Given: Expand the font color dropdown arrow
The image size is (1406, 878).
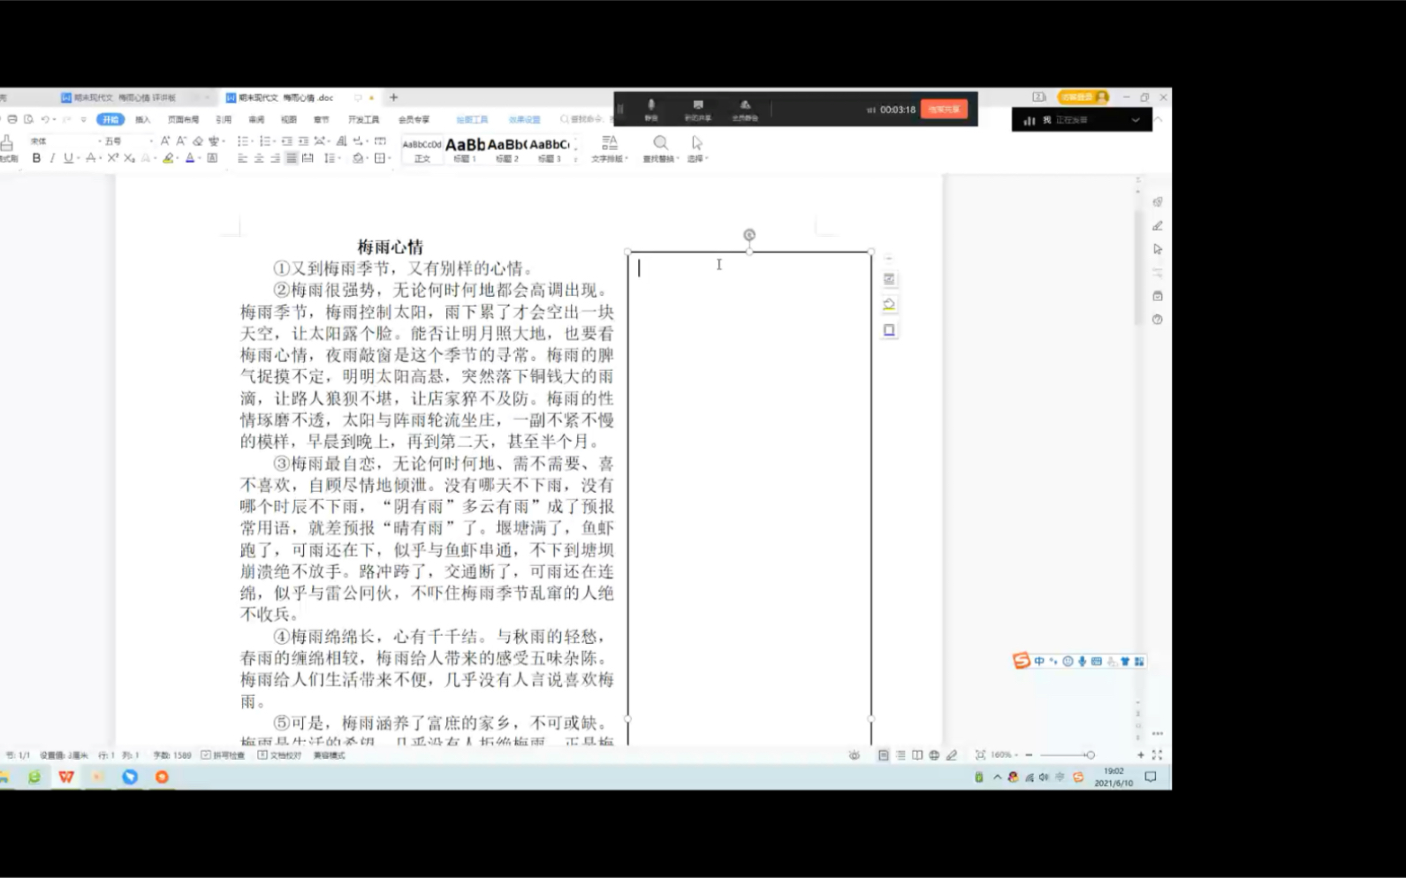Looking at the screenshot, I should 200,159.
